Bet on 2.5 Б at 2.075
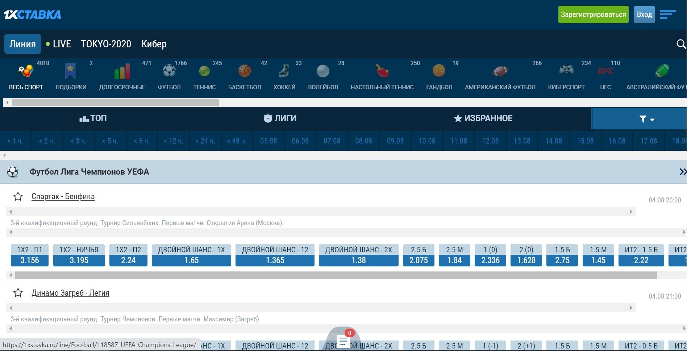Image resolution: width=687 pixels, height=351 pixels. coord(419,255)
